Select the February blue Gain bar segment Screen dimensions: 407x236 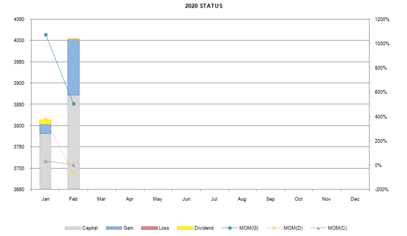pos(73,67)
